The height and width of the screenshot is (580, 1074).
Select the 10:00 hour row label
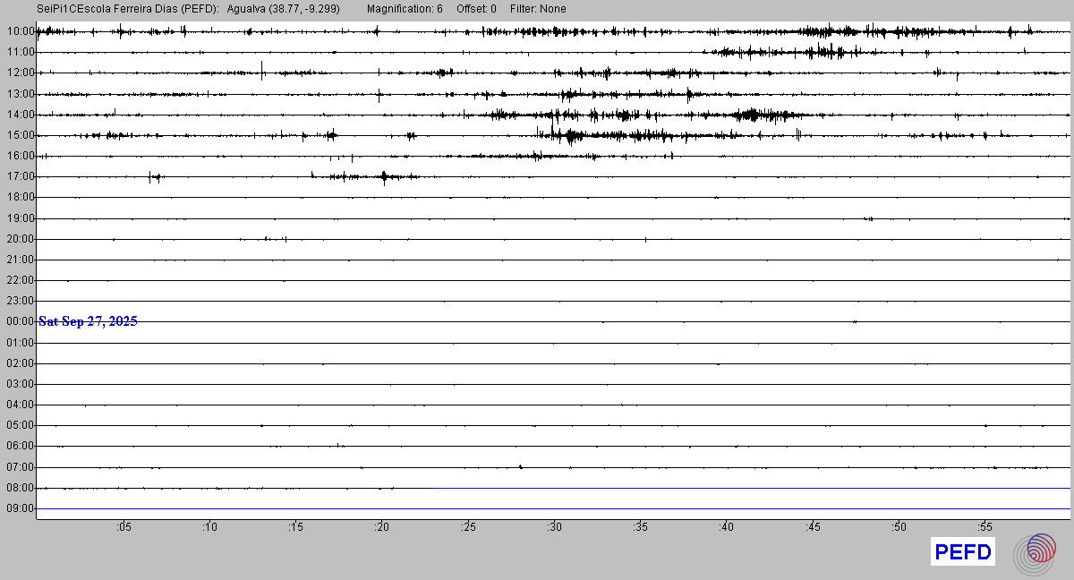(x=20, y=31)
